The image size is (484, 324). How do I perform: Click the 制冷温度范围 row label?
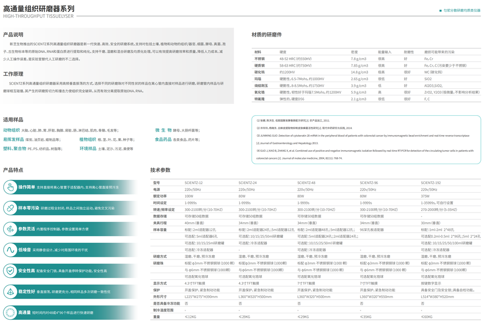[163, 310]
